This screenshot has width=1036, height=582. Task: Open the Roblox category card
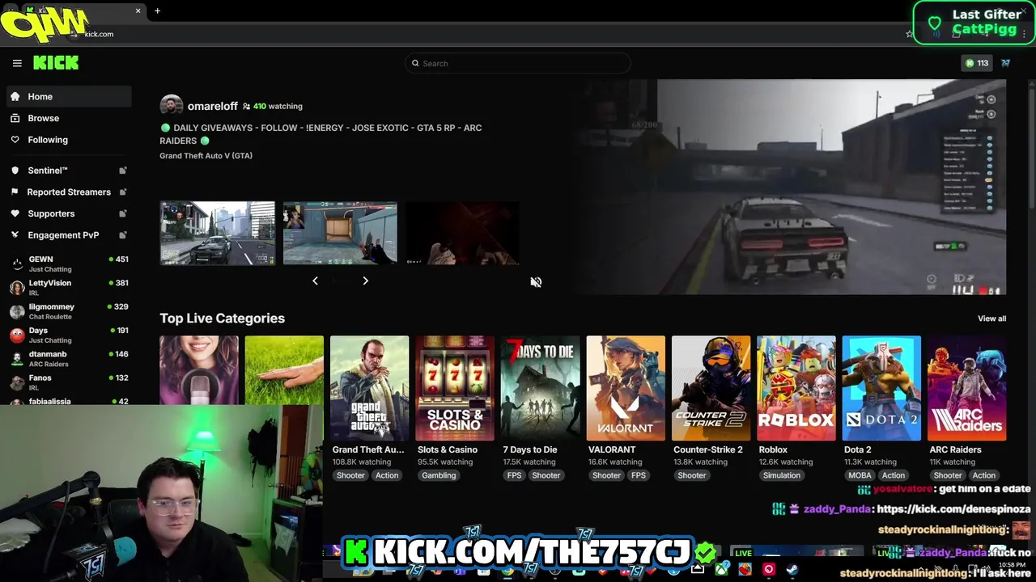[x=796, y=388]
